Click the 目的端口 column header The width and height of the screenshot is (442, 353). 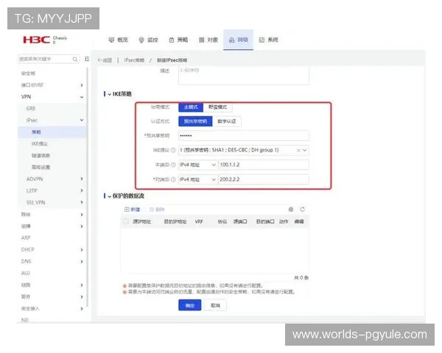(265, 222)
